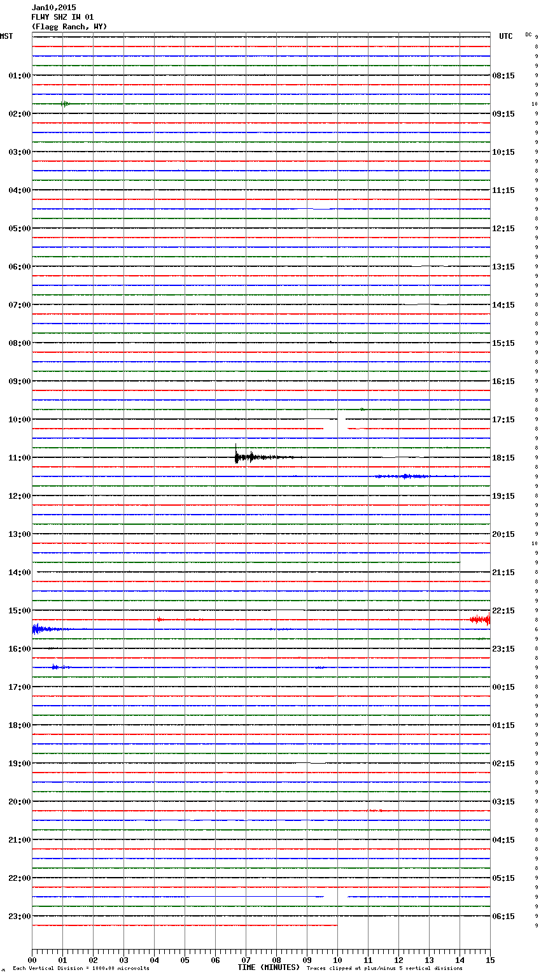Select the 22:00 MST time label
The height and width of the screenshot is (977, 541).
[x=20, y=878]
